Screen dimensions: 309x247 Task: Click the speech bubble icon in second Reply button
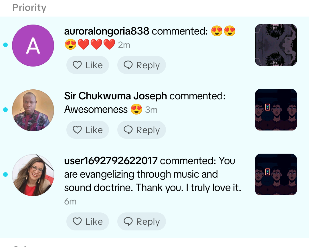(128, 130)
